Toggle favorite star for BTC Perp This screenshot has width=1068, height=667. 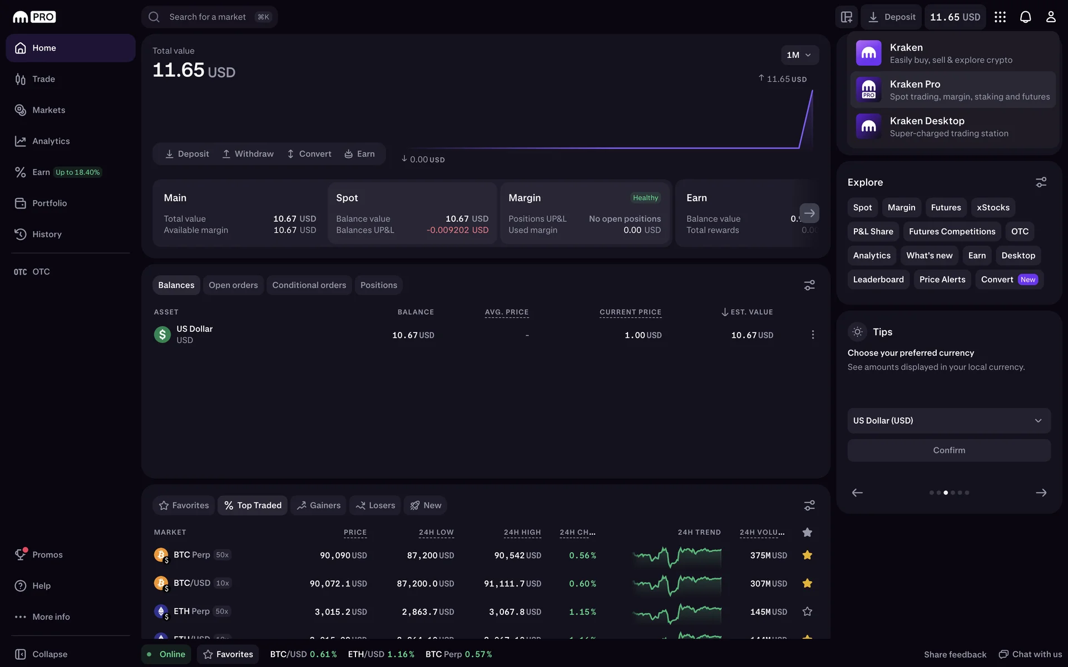pos(807,555)
